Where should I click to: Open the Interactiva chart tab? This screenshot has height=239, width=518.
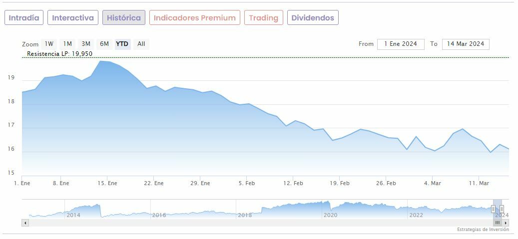pyautogui.click(x=73, y=18)
